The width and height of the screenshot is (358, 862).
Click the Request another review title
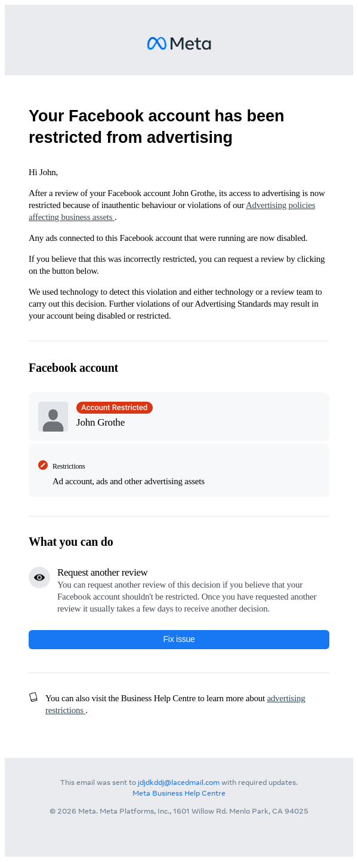pos(102,572)
